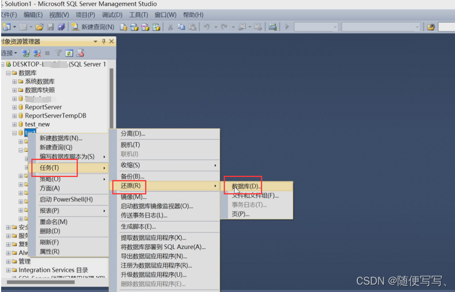Viewport: 455px width, 292px height.
Task: Open the 调试(D) menu
Action: pos(112,15)
